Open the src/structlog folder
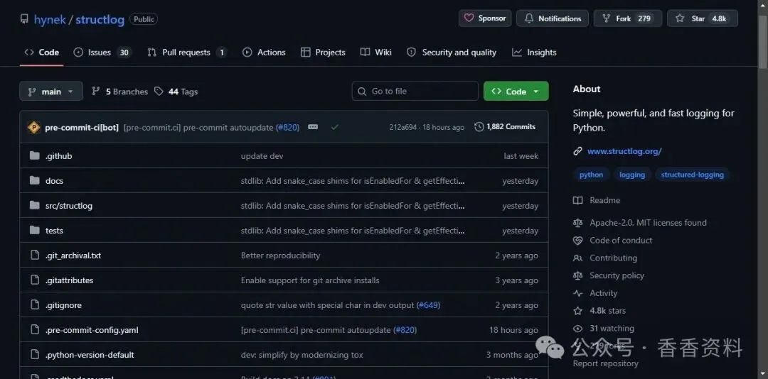 [68, 206]
